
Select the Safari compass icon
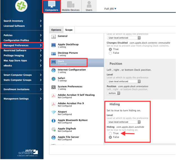tap(53, 79)
